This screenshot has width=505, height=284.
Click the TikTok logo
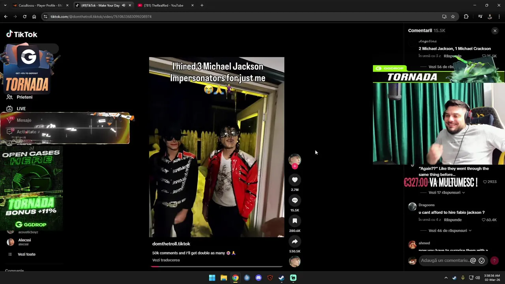click(22, 34)
